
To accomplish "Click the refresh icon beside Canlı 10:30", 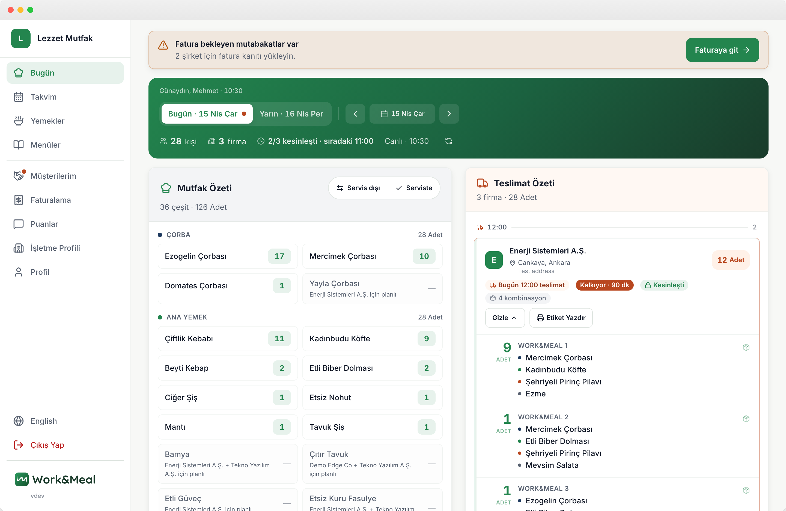I will coord(448,141).
